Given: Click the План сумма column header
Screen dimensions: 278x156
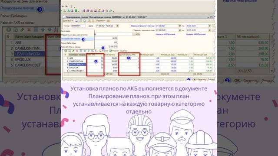Looking at the screenshot, I should click(x=111, y=55).
